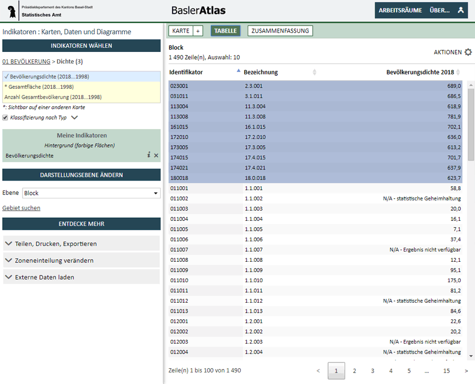Click Indikatoren wählen button
This screenshot has width=475, height=384.
pyautogui.click(x=81, y=46)
